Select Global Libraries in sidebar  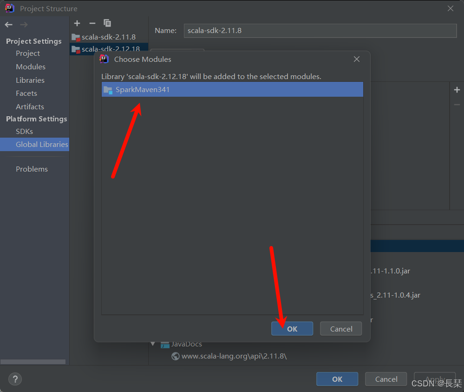point(35,144)
